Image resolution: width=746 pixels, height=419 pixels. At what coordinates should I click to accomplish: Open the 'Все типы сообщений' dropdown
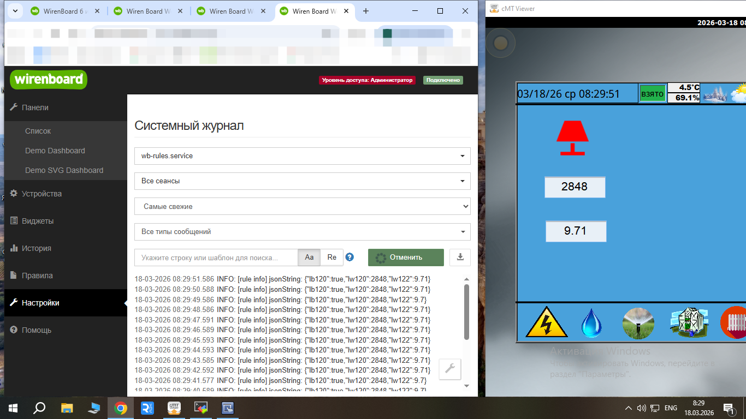click(x=302, y=232)
